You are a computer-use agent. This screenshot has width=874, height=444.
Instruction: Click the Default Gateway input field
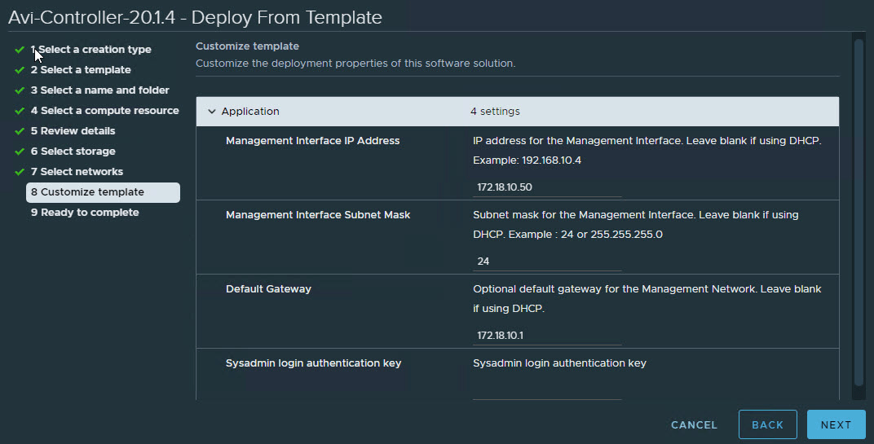pos(546,336)
